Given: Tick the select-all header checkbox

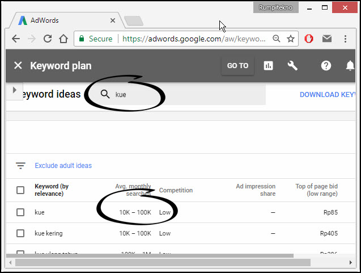Looking at the screenshot, I should click(x=20, y=190).
